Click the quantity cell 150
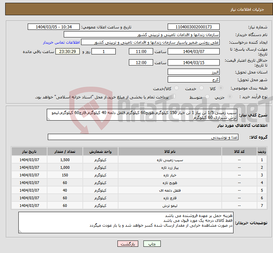 click(x=65, y=175)
